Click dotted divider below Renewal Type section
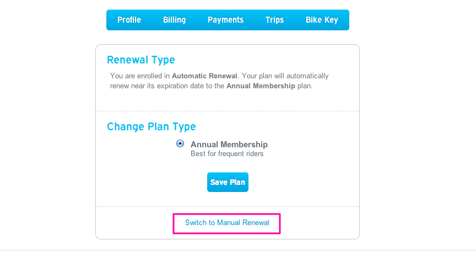This screenshot has height=267, width=476. [227, 111]
